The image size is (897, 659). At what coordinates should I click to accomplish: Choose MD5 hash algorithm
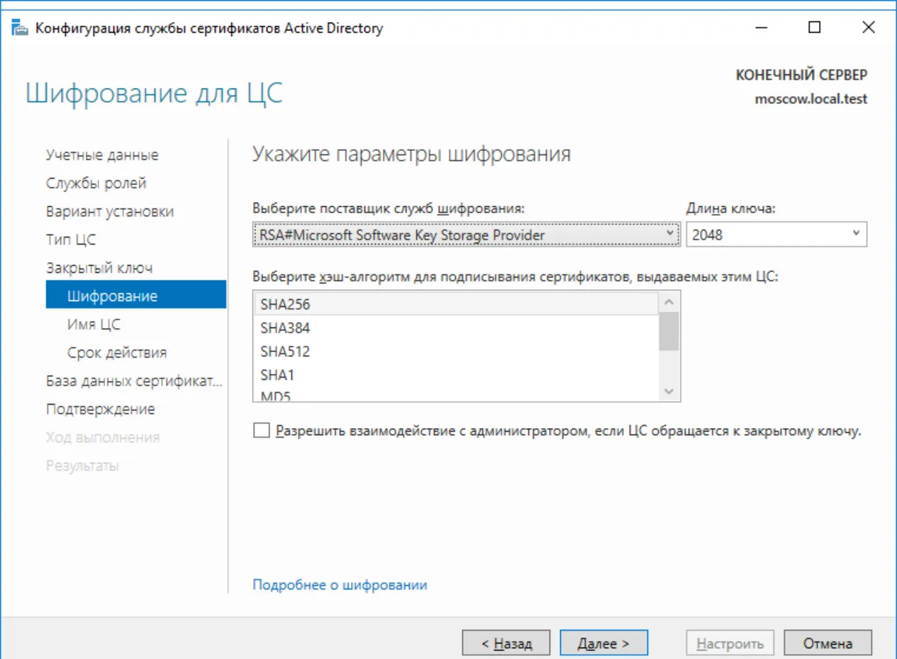pyautogui.click(x=457, y=395)
